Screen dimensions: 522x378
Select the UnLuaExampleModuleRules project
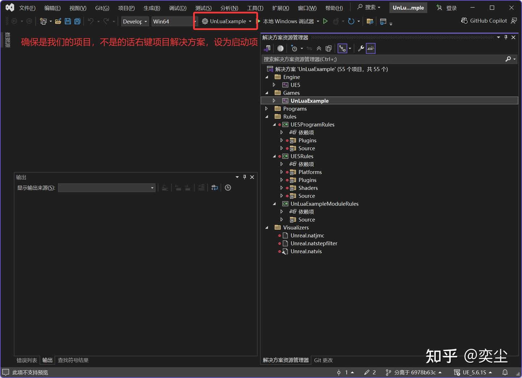[324, 204]
